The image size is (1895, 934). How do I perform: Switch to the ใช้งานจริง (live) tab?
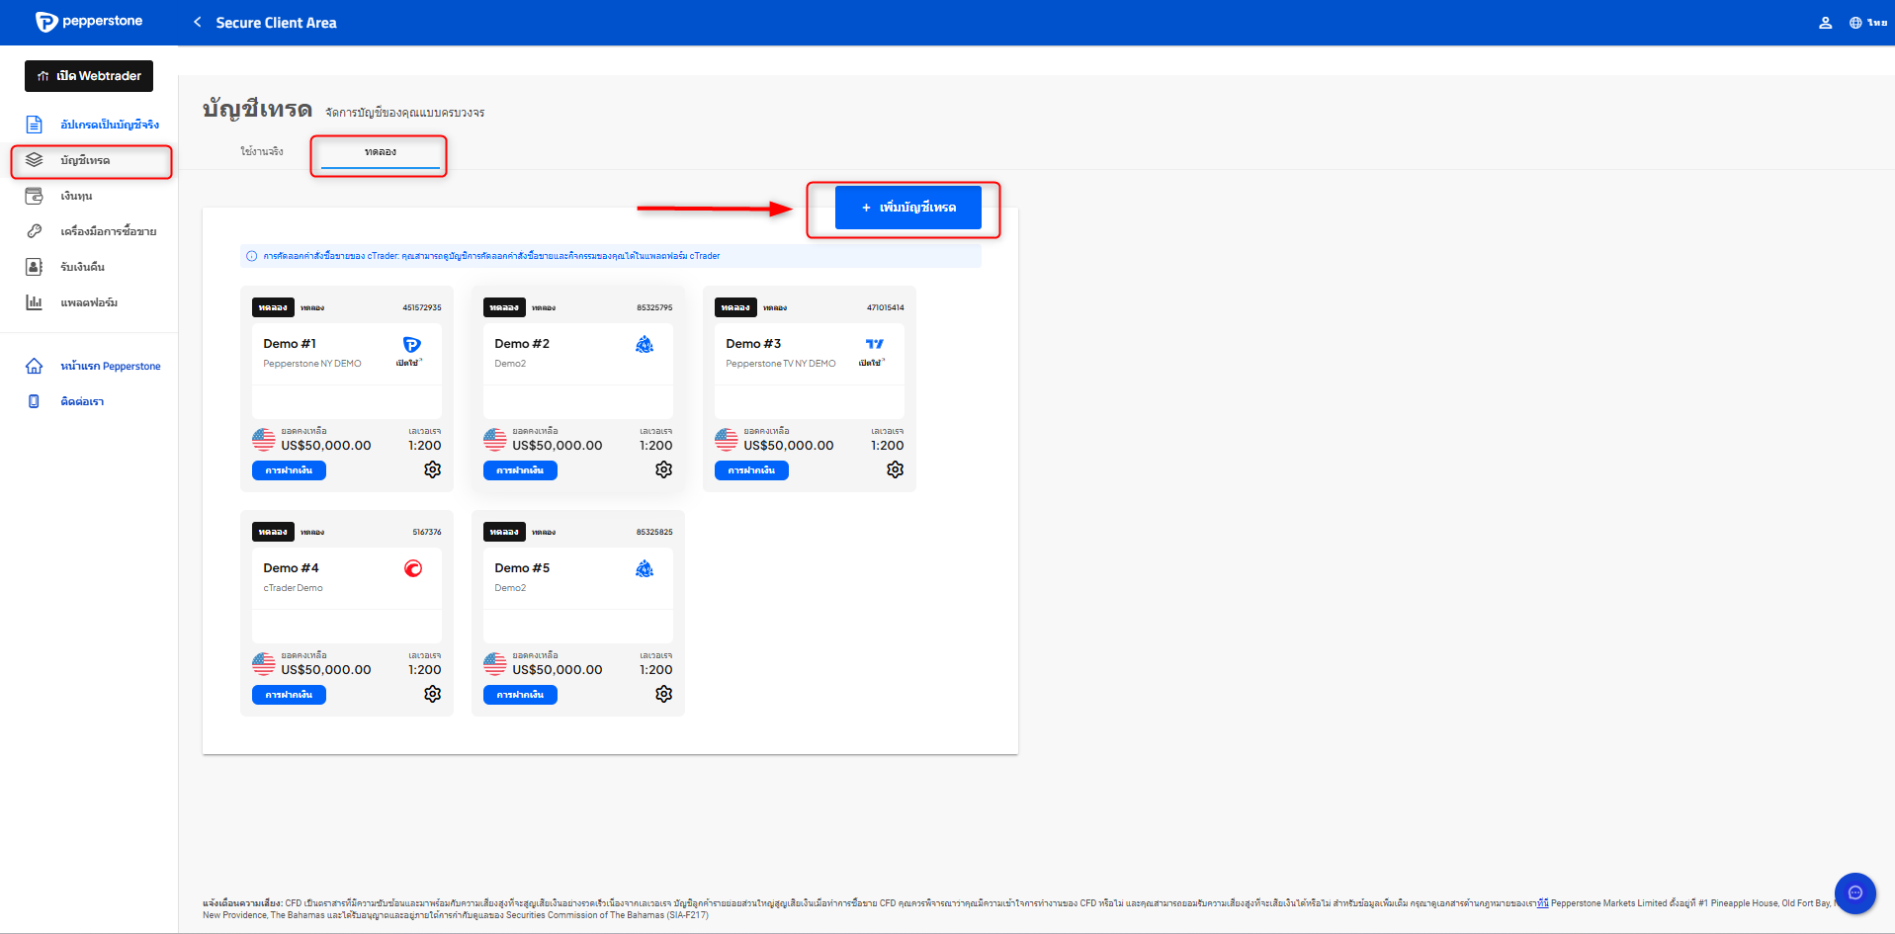click(262, 152)
